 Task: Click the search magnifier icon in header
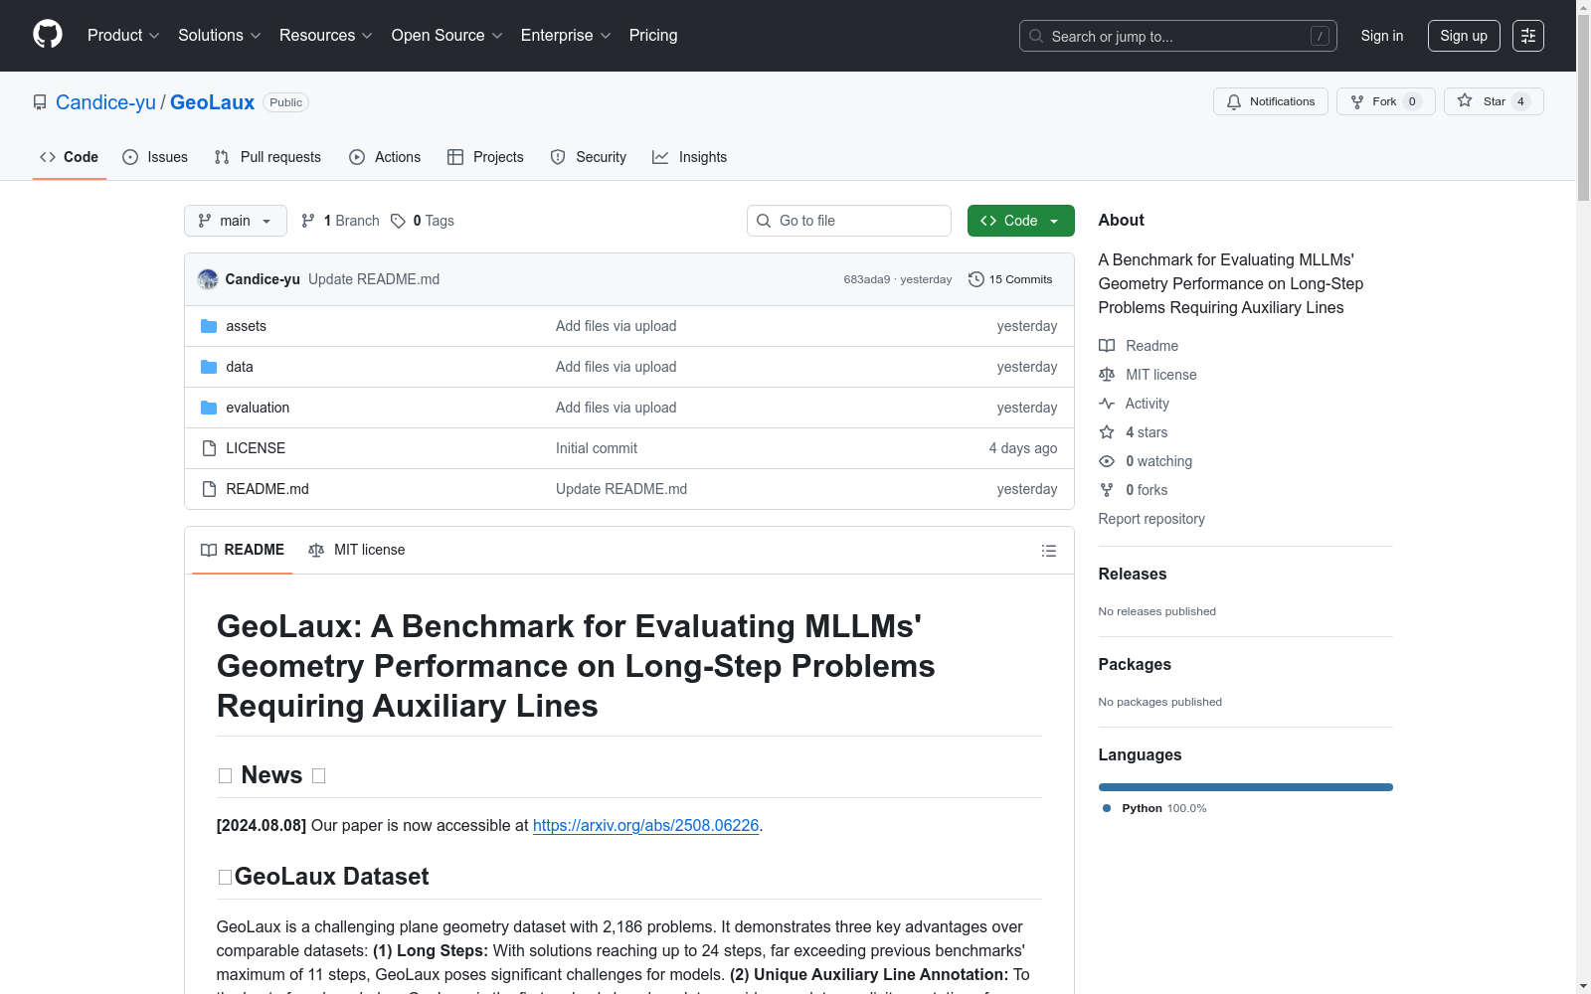coord(1036,36)
